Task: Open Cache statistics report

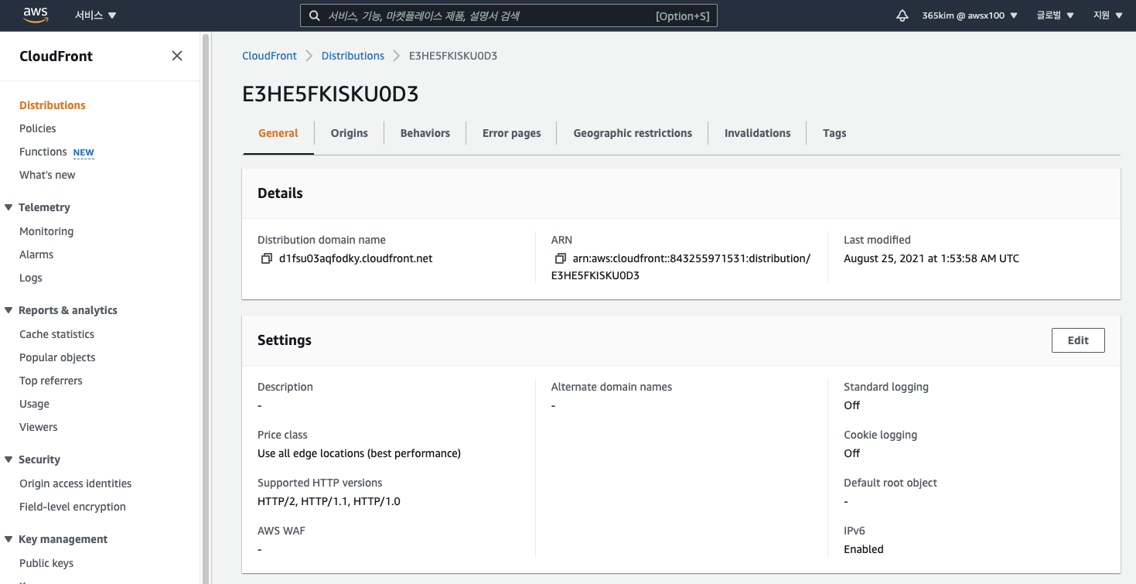Action: (56, 334)
